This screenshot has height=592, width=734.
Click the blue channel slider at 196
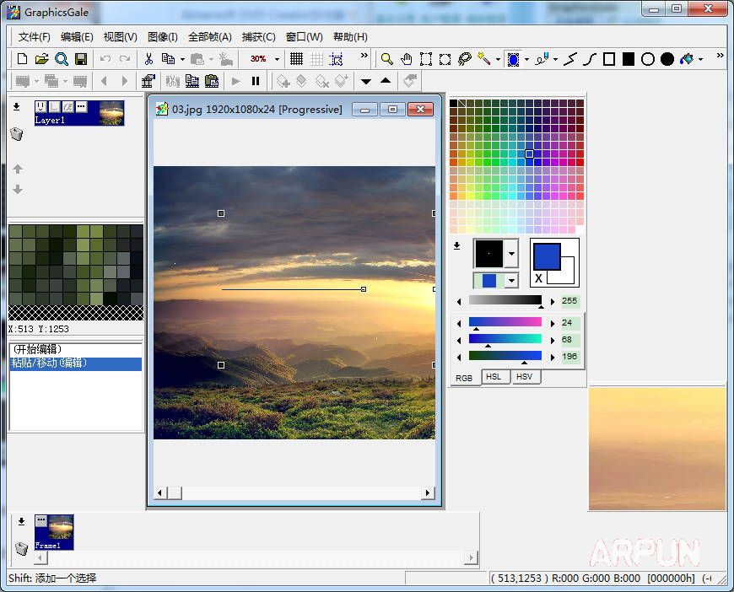tap(505, 357)
